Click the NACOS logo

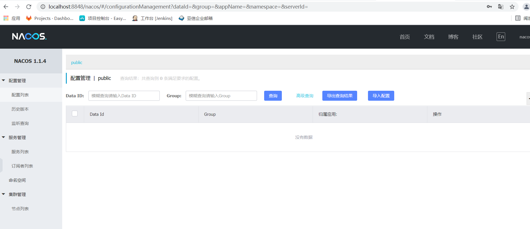pos(29,36)
